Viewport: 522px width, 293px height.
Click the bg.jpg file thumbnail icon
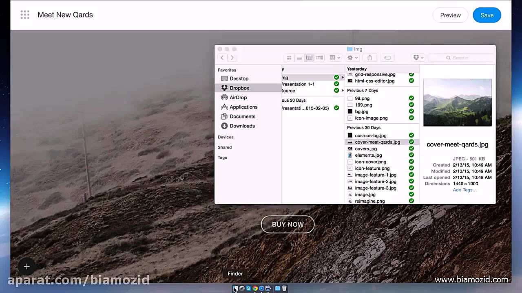click(350, 112)
